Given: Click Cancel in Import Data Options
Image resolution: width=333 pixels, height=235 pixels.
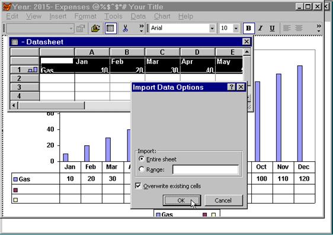Looking at the screenshot, I should (x=223, y=200).
